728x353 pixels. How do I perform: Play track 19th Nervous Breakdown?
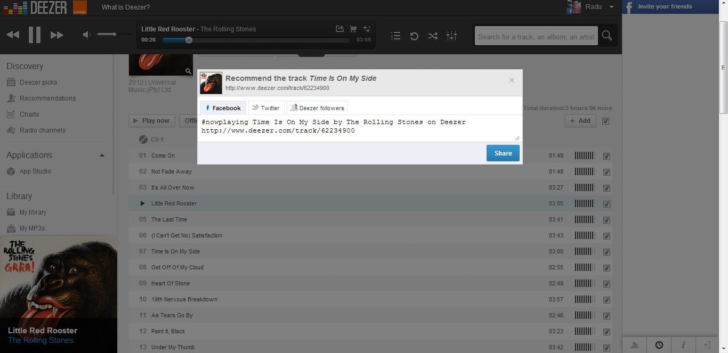tap(184, 299)
